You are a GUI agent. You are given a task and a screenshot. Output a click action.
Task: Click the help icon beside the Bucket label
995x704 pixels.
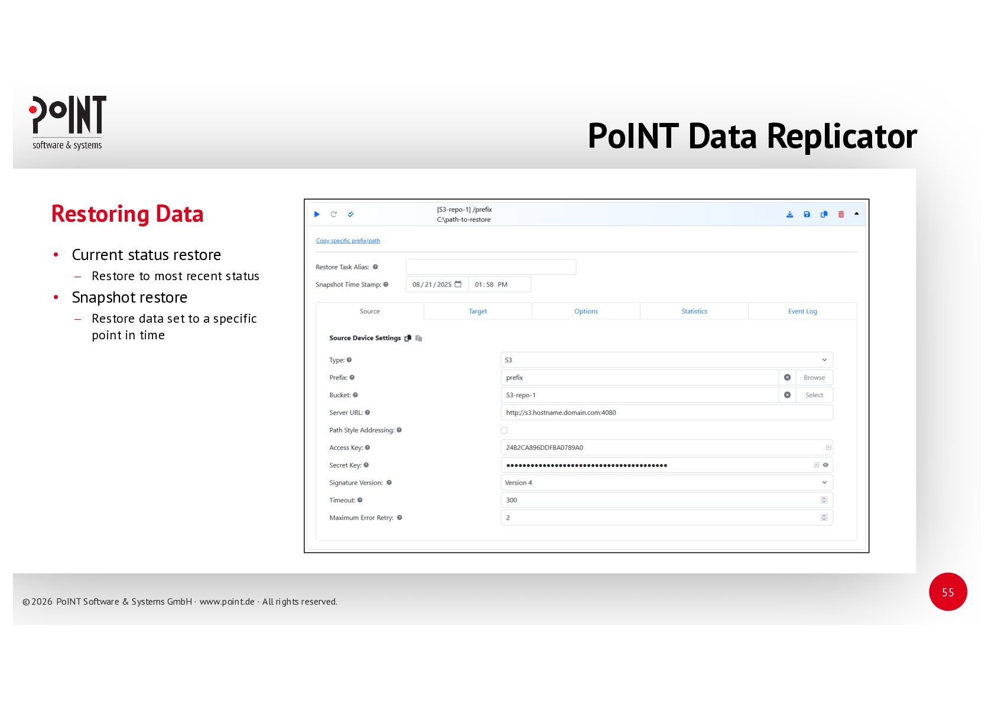tap(355, 395)
